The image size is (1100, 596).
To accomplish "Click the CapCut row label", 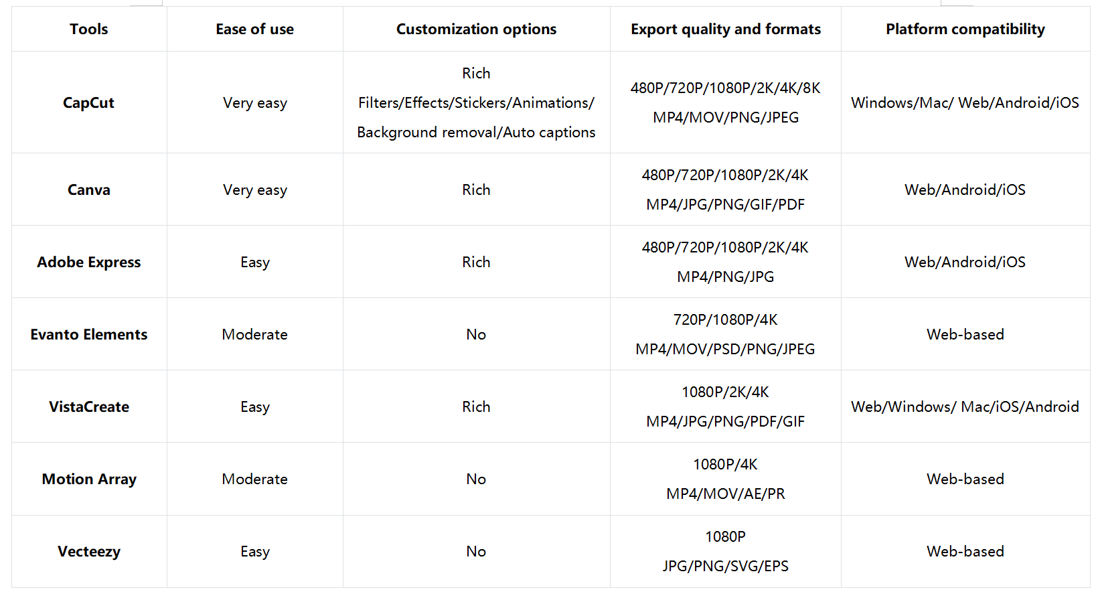I will [x=89, y=103].
